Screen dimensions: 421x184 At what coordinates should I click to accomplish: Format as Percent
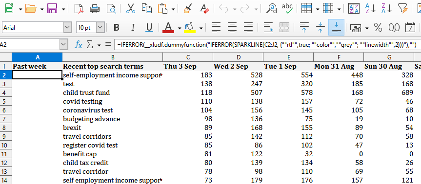point(378,27)
